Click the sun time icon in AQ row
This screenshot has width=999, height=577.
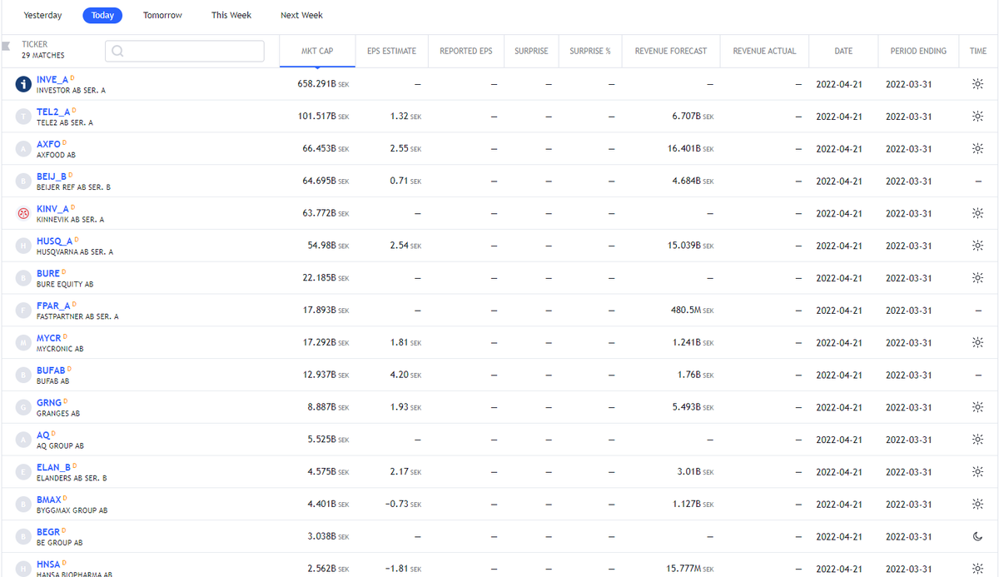pos(978,440)
